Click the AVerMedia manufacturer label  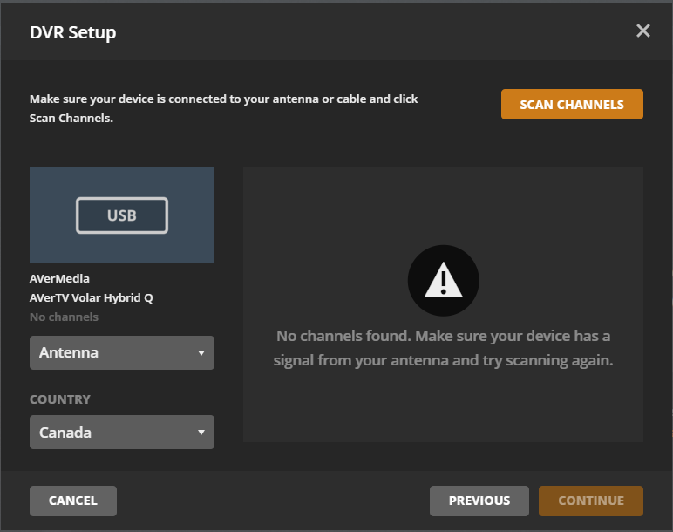click(x=60, y=279)
